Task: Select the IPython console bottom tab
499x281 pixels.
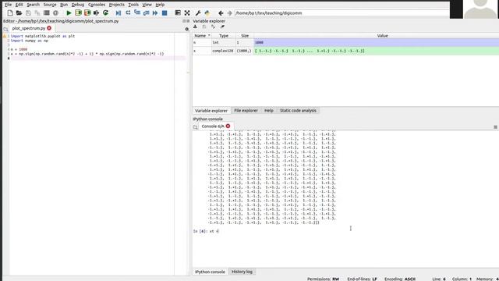Action: click(x=210, y=272)
